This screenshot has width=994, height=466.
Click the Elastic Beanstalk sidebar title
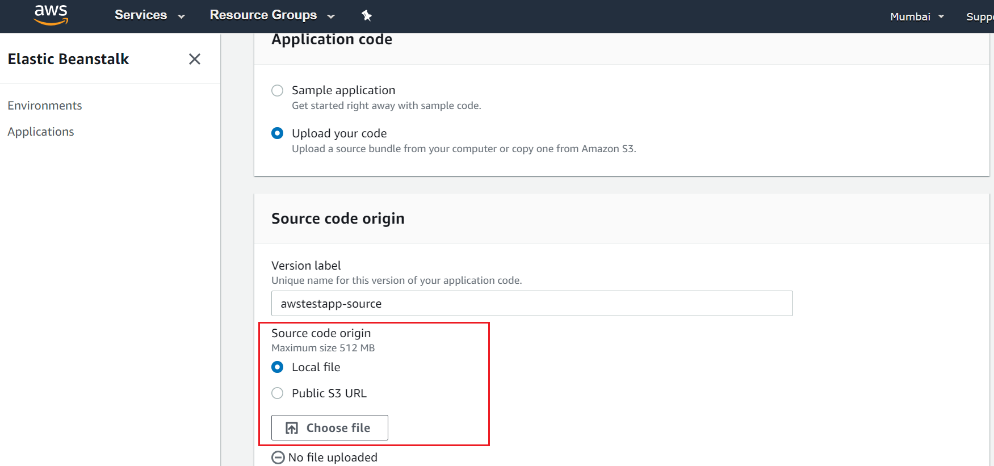(x=68, y=59)
